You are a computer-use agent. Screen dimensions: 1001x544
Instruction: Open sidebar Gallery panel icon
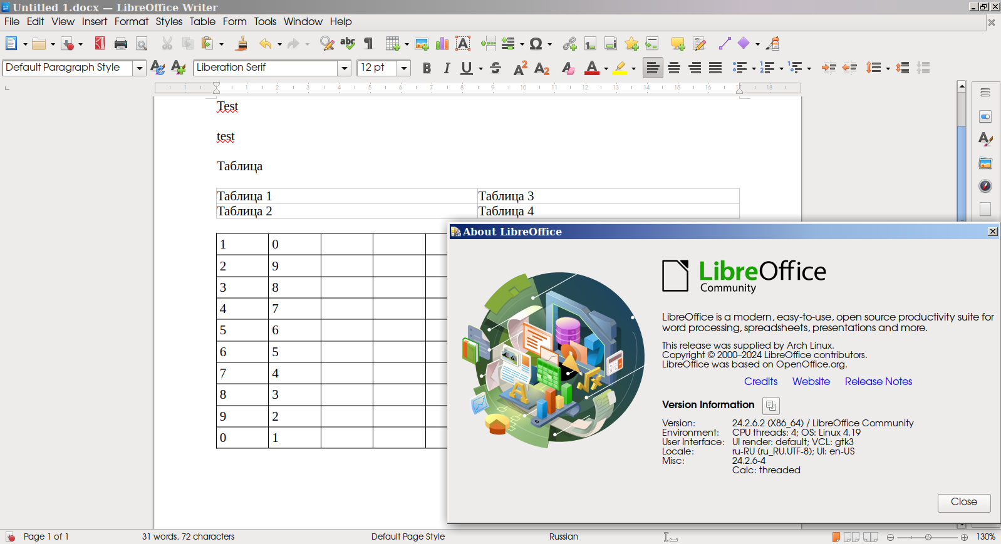985,163
